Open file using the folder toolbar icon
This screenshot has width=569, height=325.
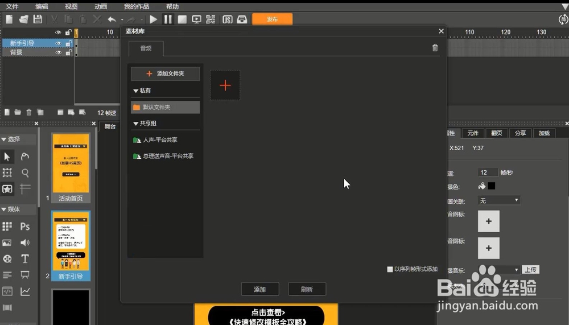[x=23, y=19]
